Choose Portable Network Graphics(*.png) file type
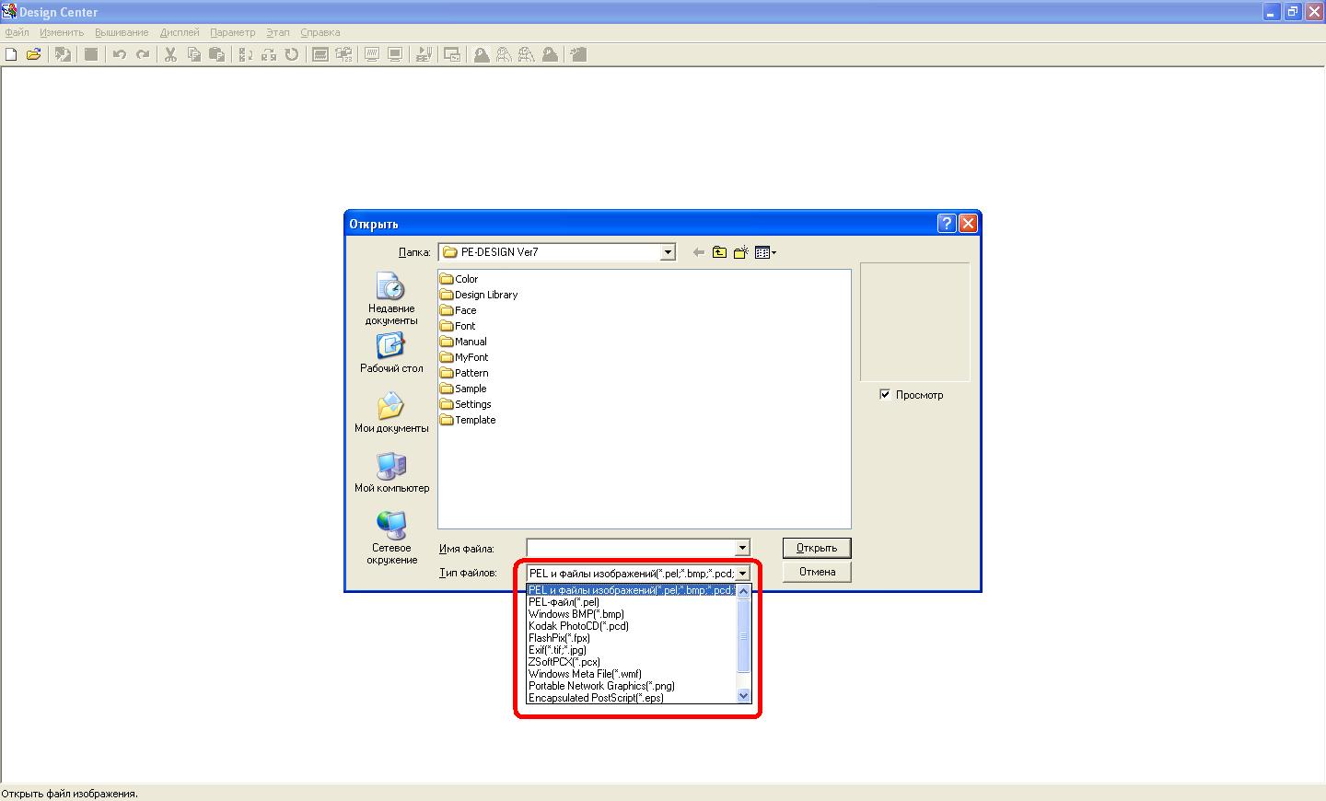Viewport: 1326px width, 801px height. tap(601, 686)
